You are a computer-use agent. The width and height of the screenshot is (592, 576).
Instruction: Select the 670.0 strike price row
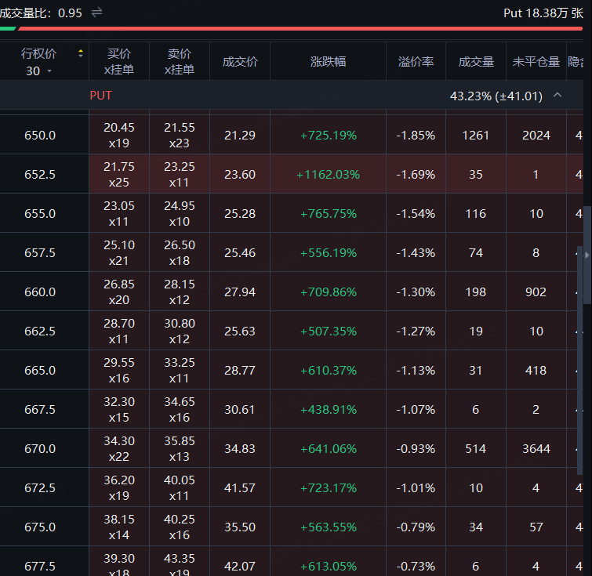click(292, 448)
